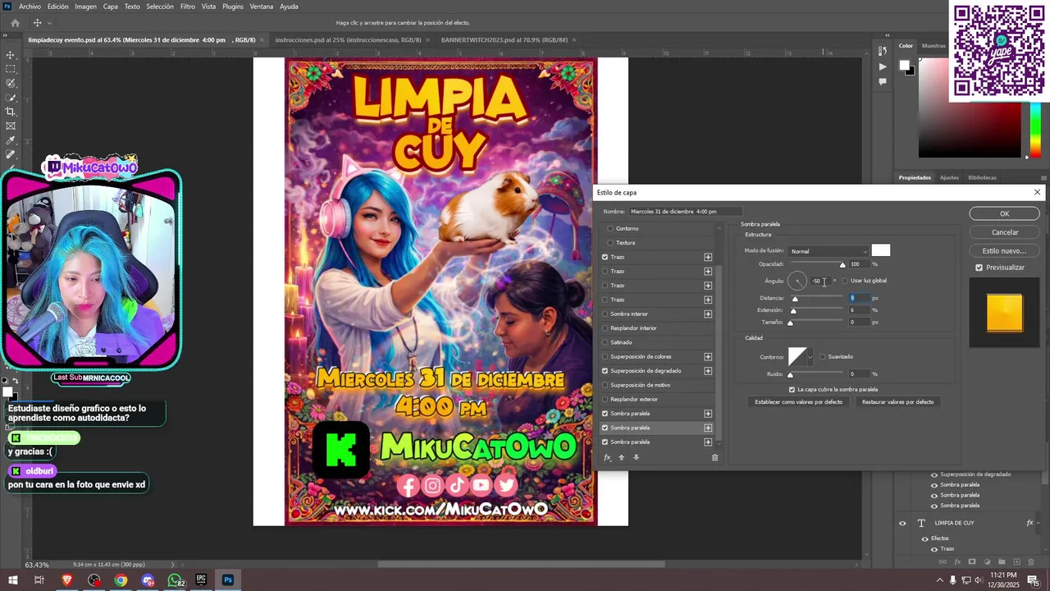Click Cancelar in Estilo de capa dialog
1050x591 pixels.
coord(1004,232)
